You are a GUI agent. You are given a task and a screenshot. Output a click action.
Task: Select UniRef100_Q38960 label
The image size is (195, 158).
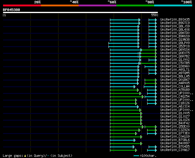[x=175, y=67]
